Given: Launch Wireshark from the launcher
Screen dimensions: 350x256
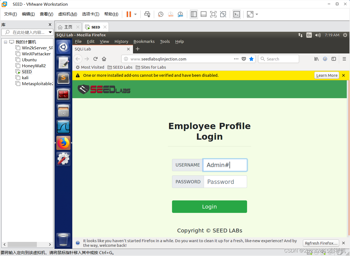Looking at the screenshot, I should click(63, 127).
